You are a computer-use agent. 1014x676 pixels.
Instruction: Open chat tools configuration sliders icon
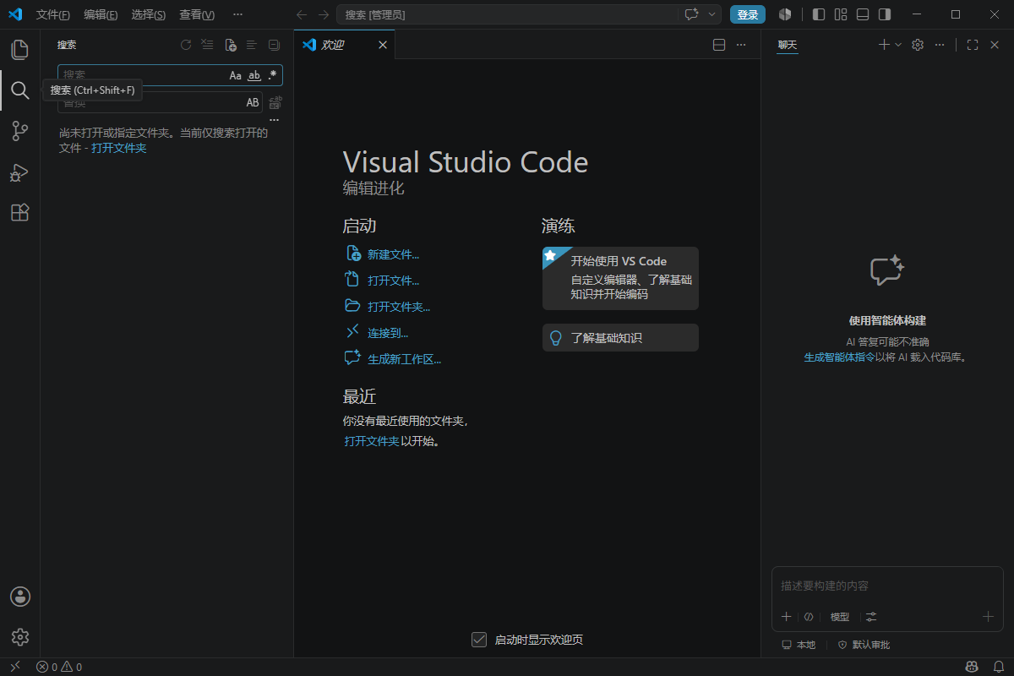pos(872,617)
